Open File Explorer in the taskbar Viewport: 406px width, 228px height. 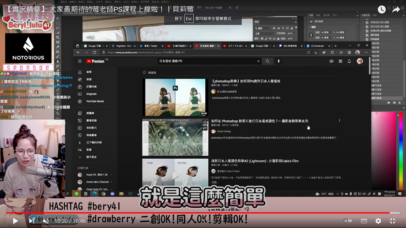coord(121,194)
